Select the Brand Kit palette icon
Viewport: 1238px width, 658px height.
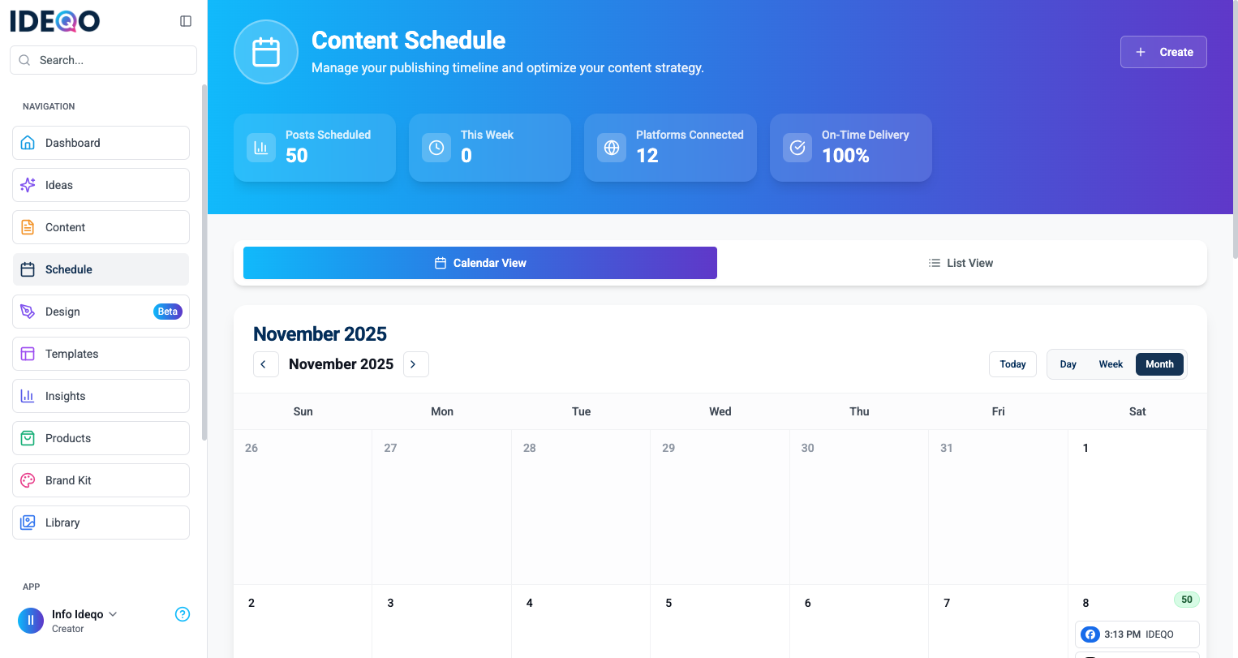28,480
